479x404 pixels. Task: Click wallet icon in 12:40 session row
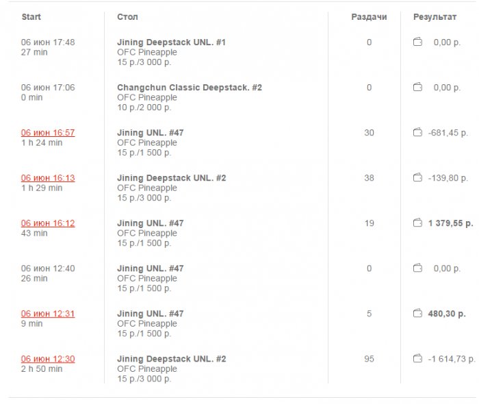(x=417, y=268)
